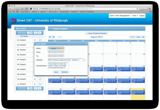Click the Safari forward arrow button
160x110 pixels.
[13, 9]
